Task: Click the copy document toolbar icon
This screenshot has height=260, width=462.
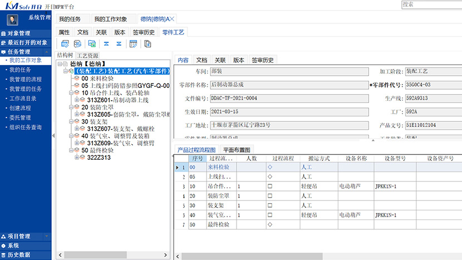Action: (148, 43)
